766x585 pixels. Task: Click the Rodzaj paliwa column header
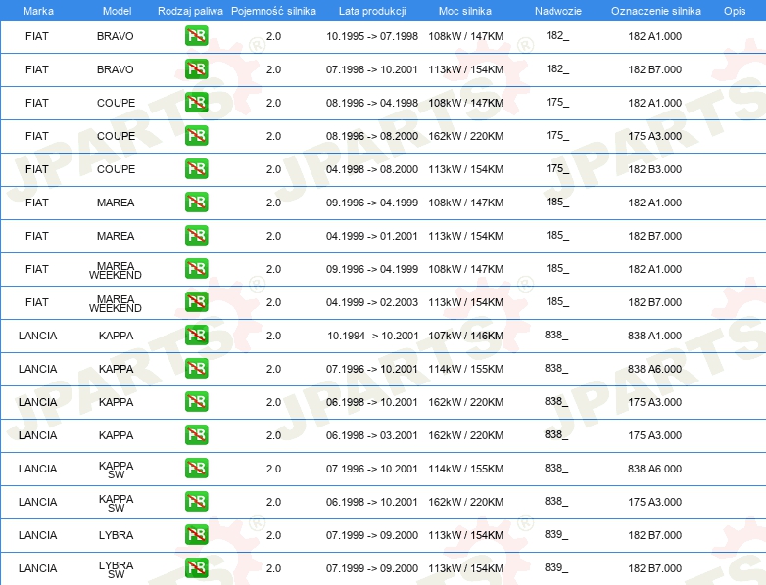190,11
